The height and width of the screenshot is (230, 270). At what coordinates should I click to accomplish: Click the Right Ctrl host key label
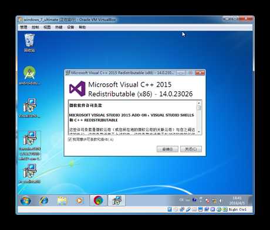point(238,210)
